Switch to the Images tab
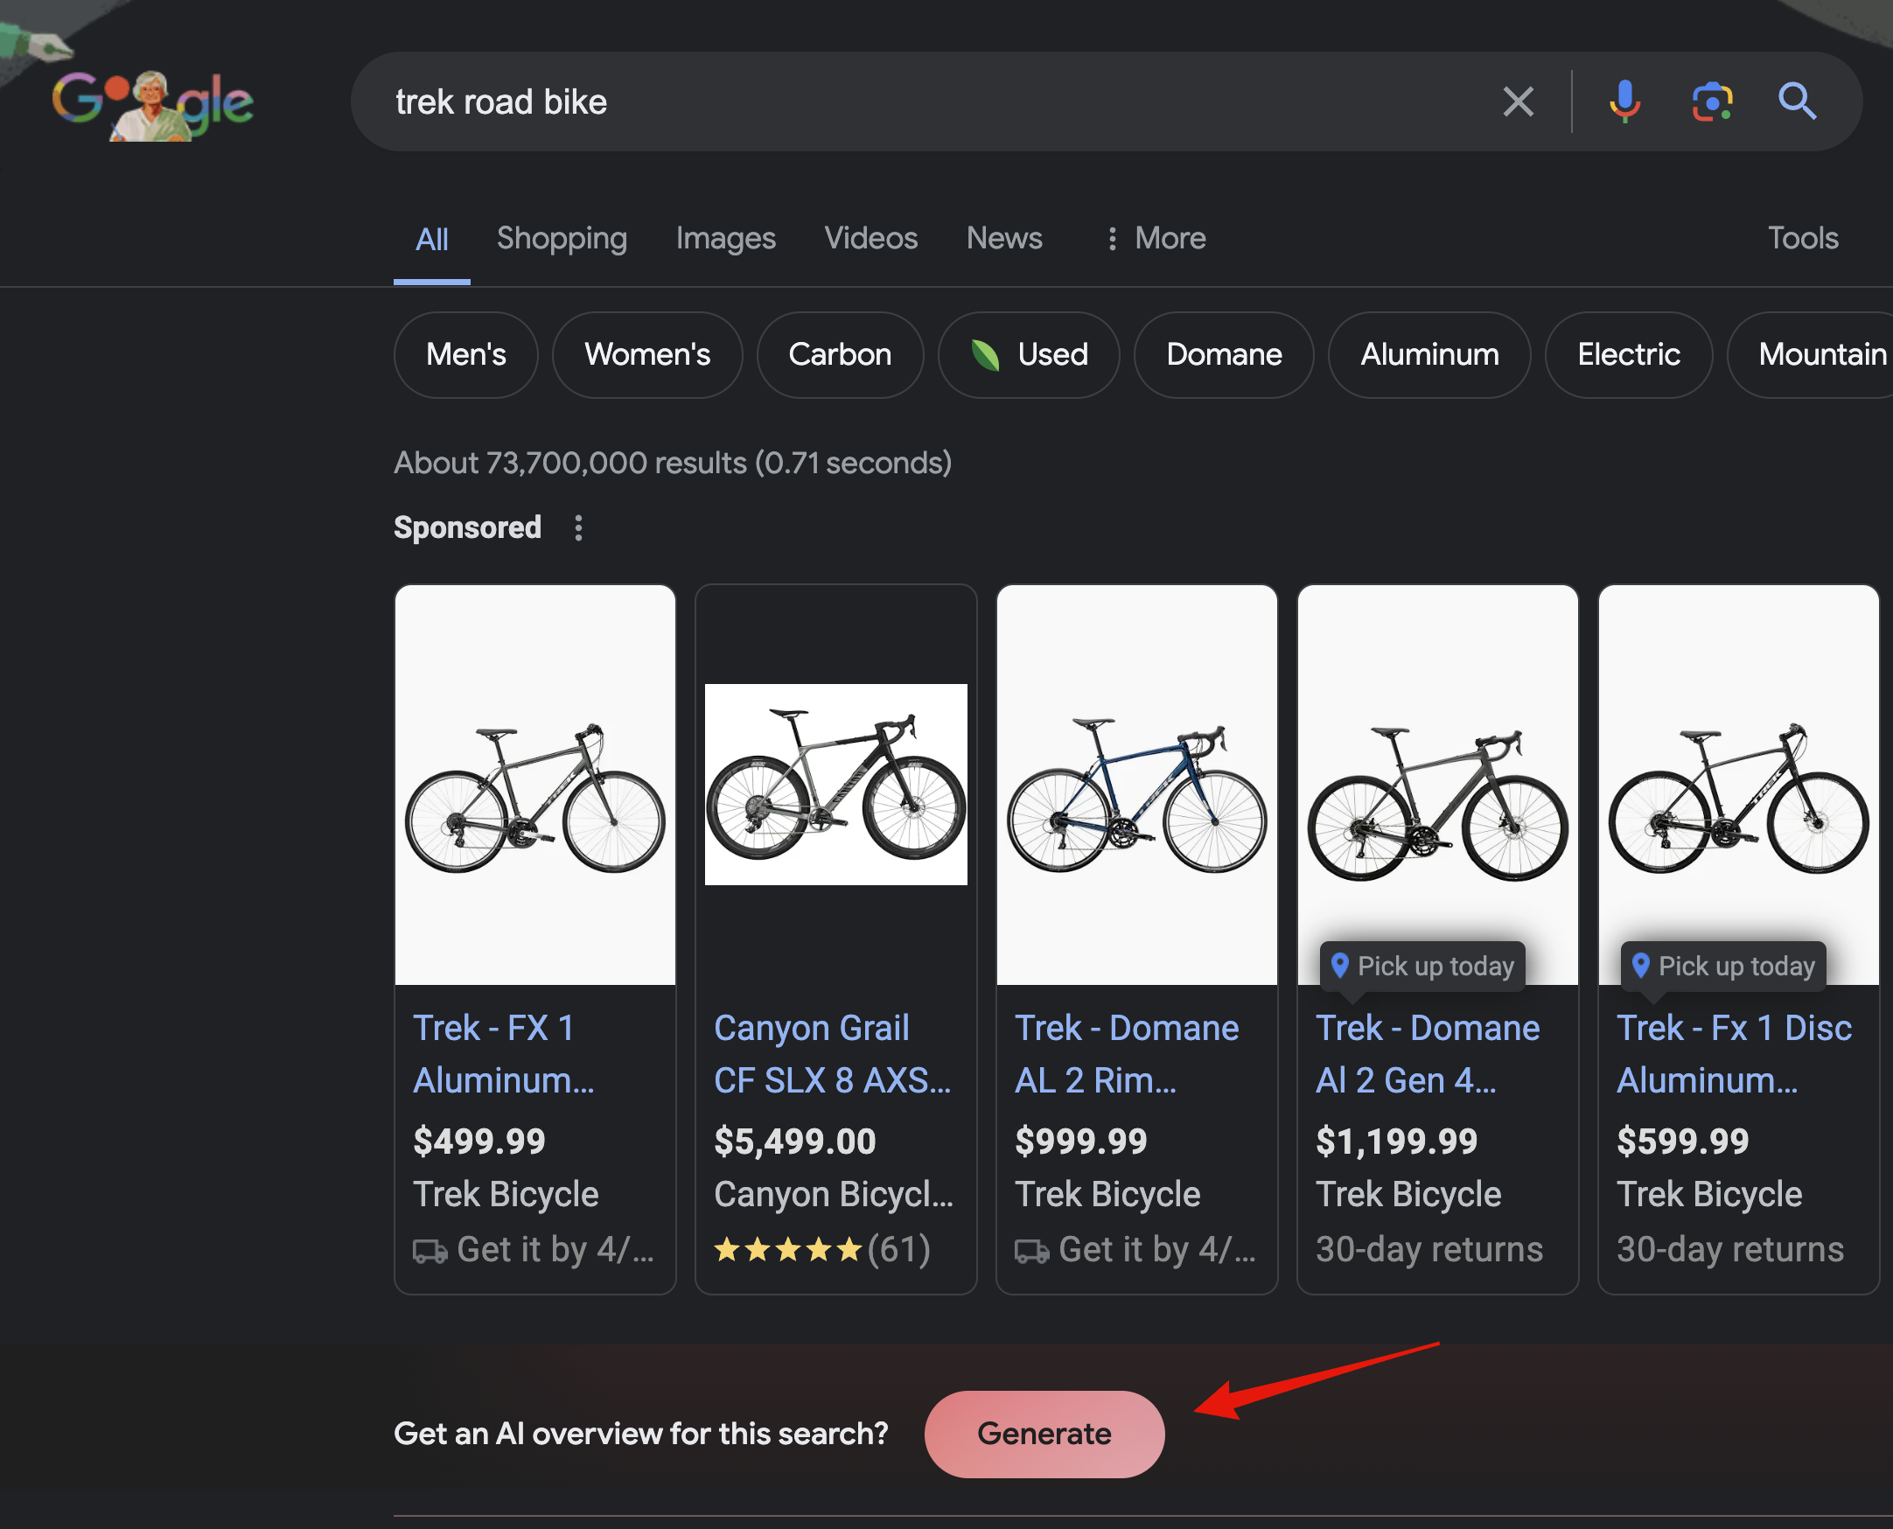1893x1529 pixels. pyautogui.click(x=724, y=237)
